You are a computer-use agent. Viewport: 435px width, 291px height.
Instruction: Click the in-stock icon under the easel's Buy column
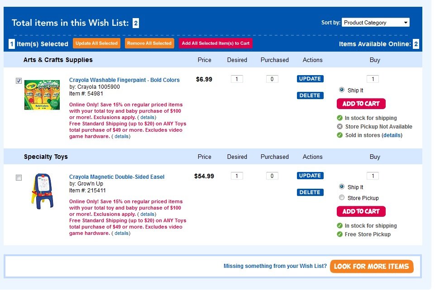(x=339, y=226)
